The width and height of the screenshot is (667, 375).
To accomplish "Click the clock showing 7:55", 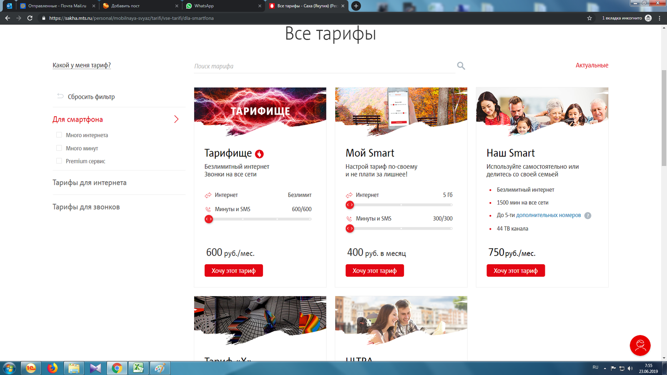I will point(648,365).
